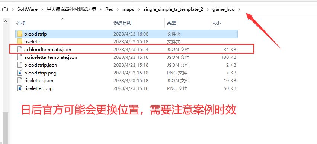
Task: Click the bloodstrip.png image icon
Action: pyautogui.click(x=20, y=73)
